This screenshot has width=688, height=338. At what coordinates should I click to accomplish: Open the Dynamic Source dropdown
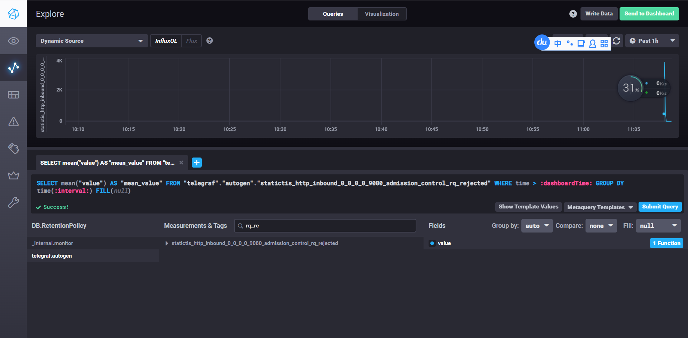click(91, 41)
